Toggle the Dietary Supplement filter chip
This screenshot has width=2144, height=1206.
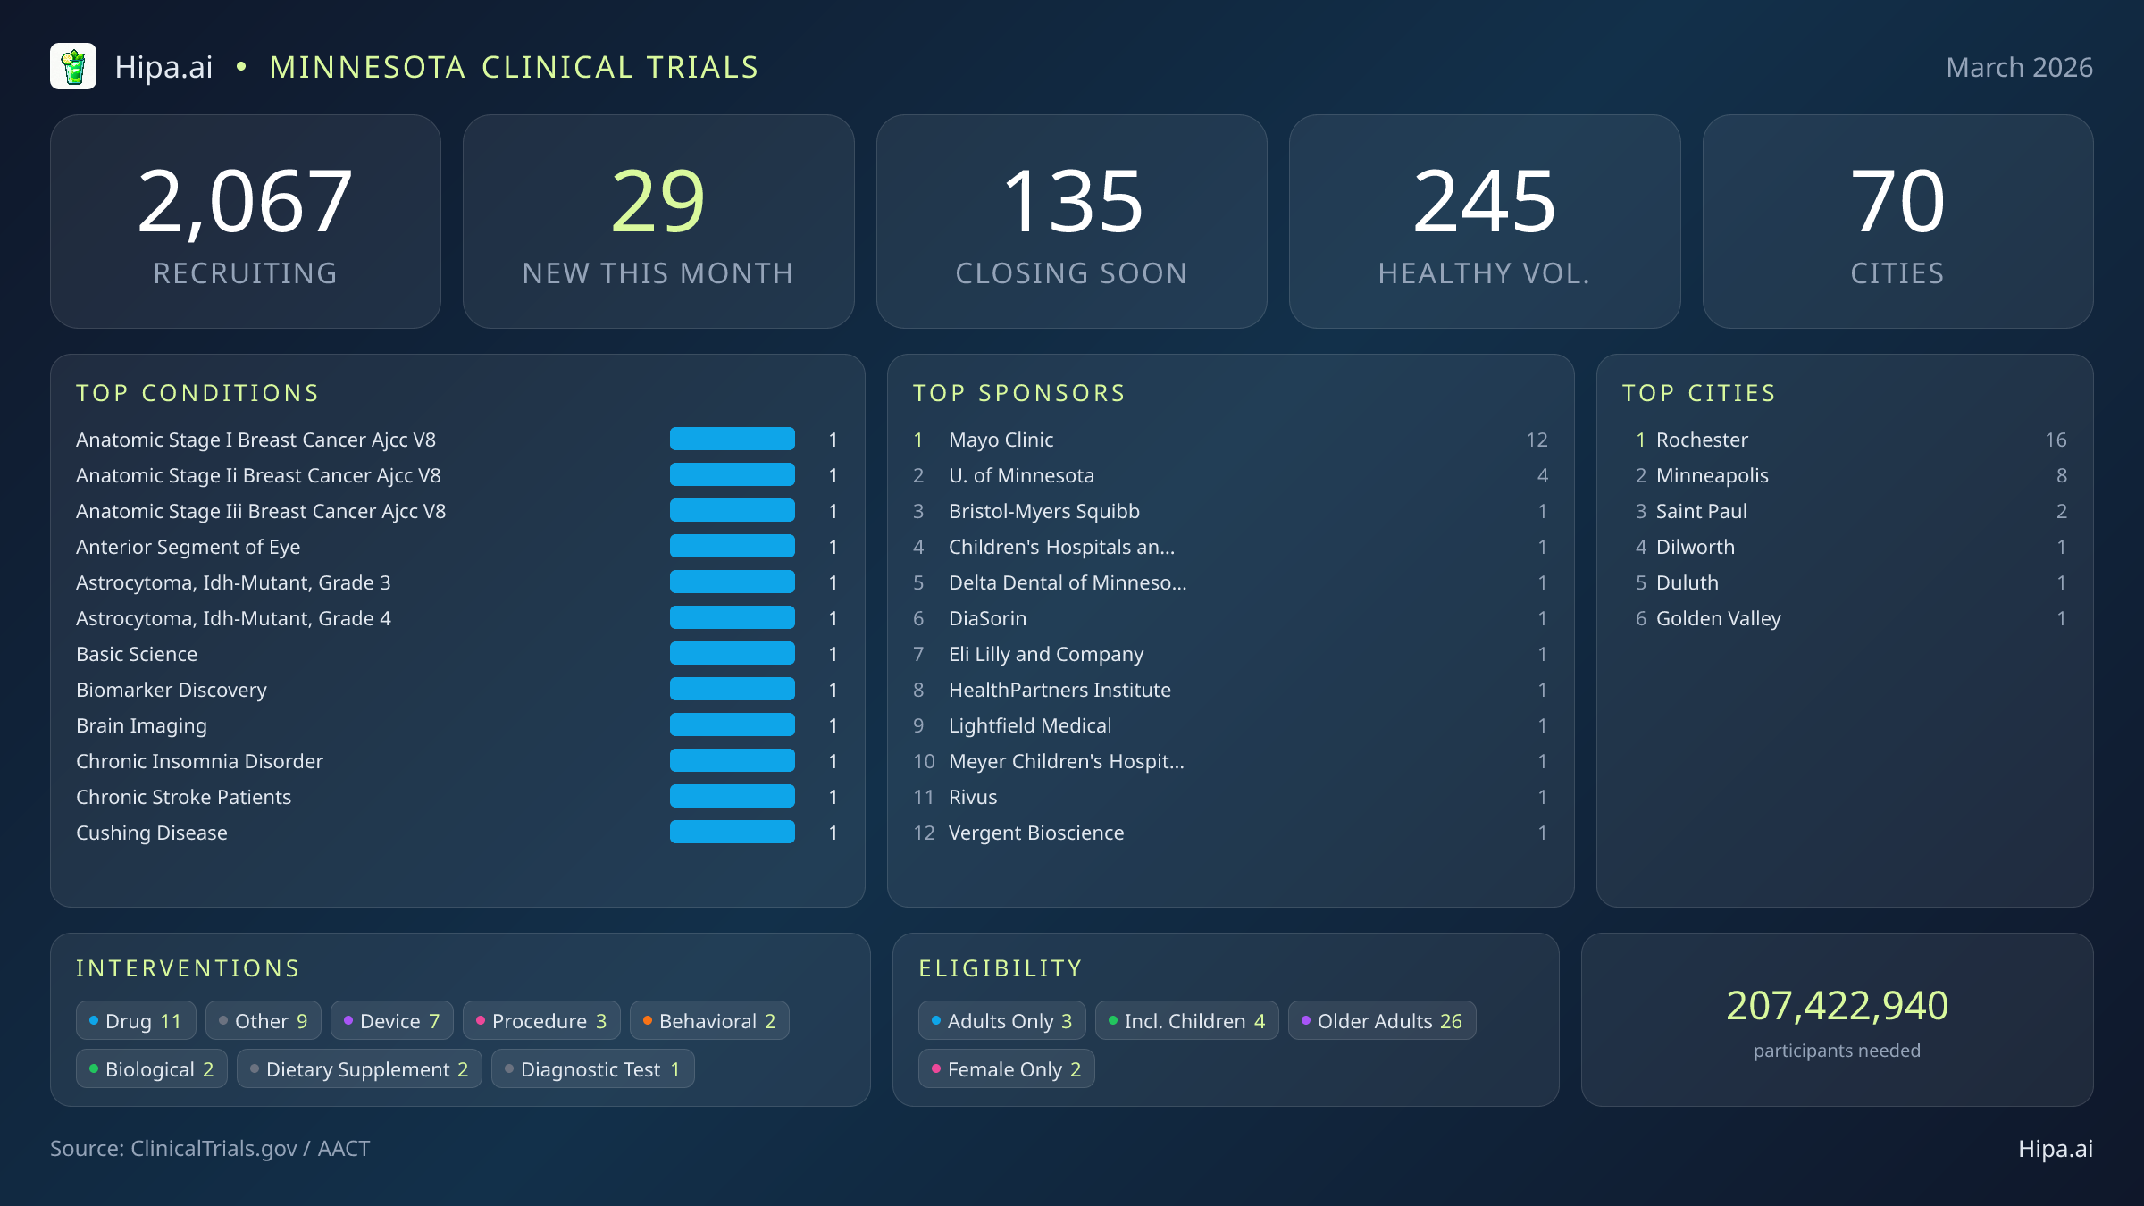359,1068
